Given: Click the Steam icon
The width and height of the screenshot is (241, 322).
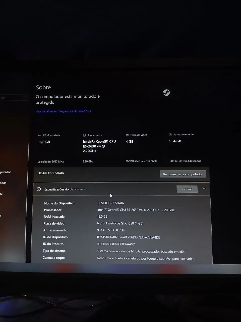Looking at the screenshot, I should tap(166, 93).
